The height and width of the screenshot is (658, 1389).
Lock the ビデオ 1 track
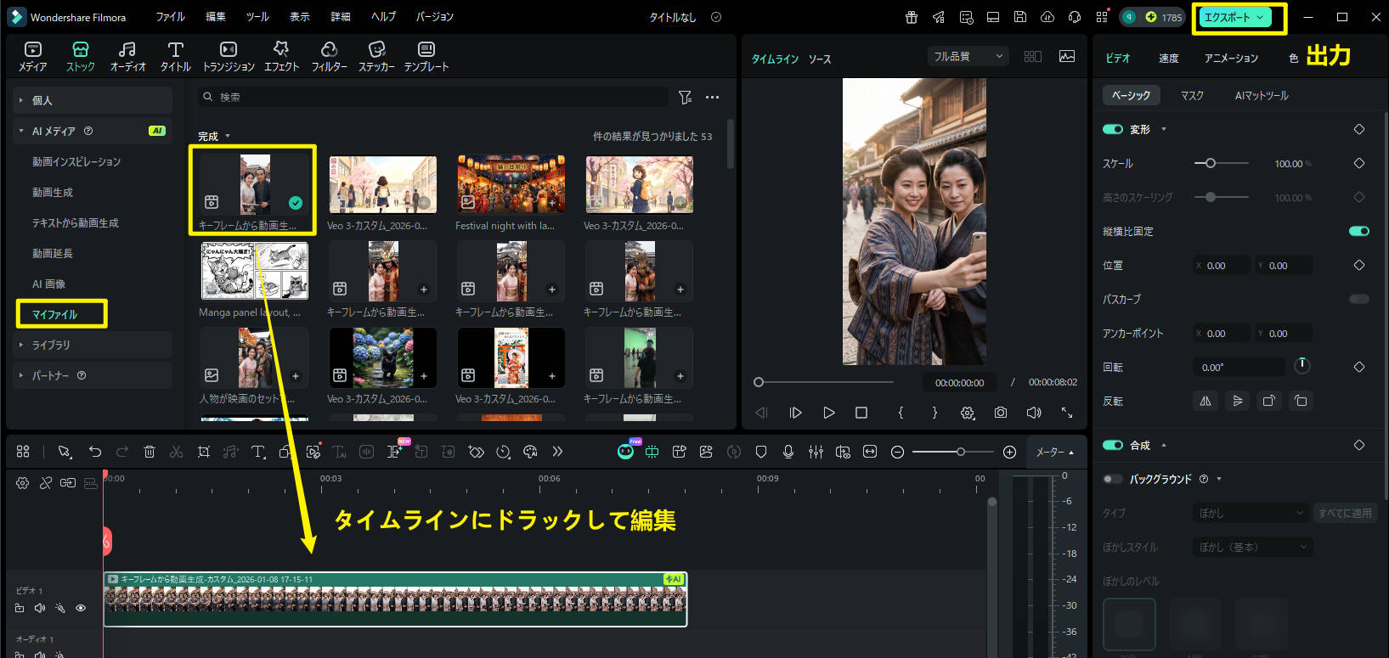point(20,608)
